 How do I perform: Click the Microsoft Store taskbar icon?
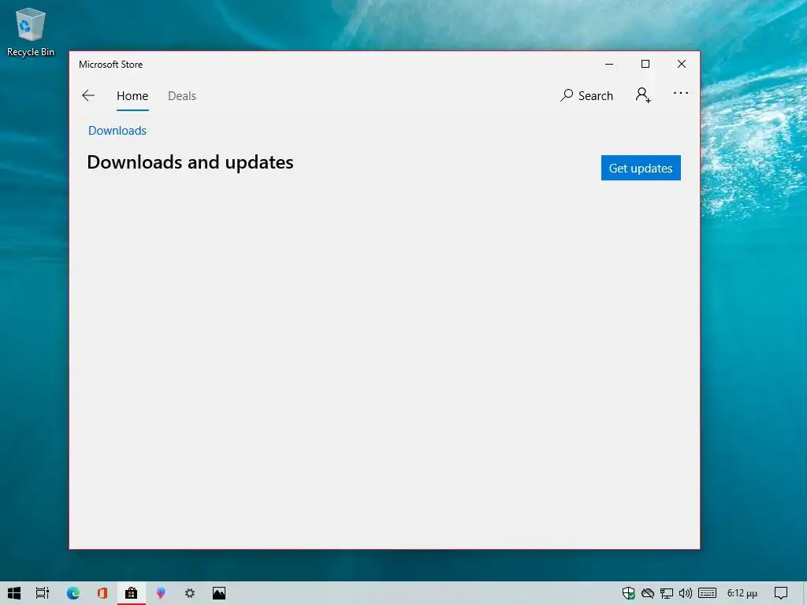point(132,593)
